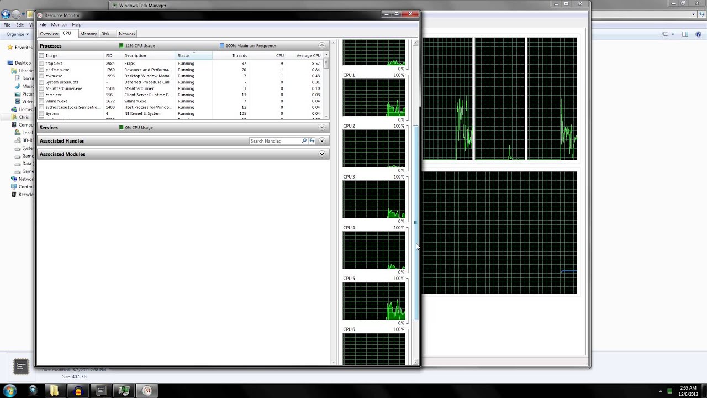This screenshot has width=707, height=398.
Task: Click into the Search Handles field
Action: click(x=275, y=141)
